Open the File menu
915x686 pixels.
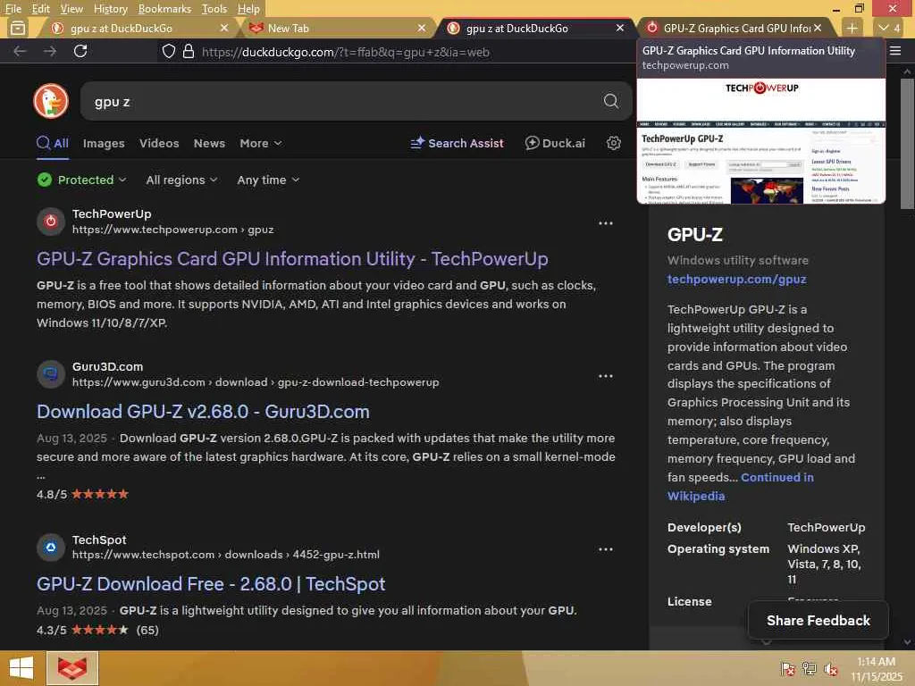click(x=13, y=9)
